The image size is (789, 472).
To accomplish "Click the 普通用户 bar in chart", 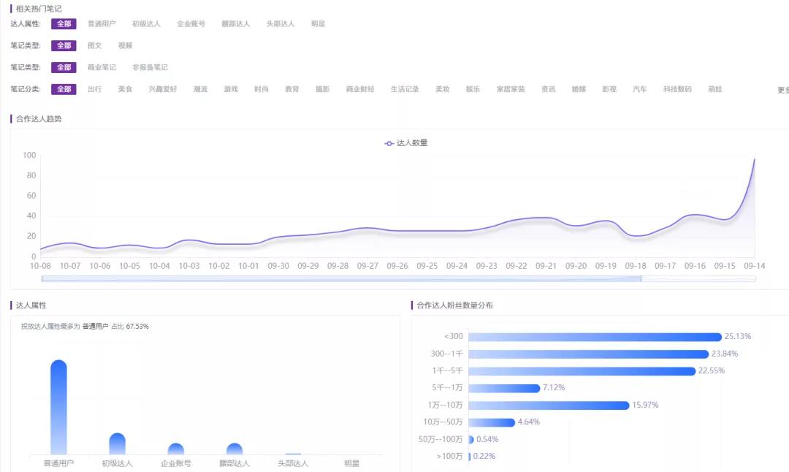I will (59, 407).
